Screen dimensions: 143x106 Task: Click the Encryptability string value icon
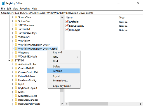pyautogui.click(x=67, y=26)
